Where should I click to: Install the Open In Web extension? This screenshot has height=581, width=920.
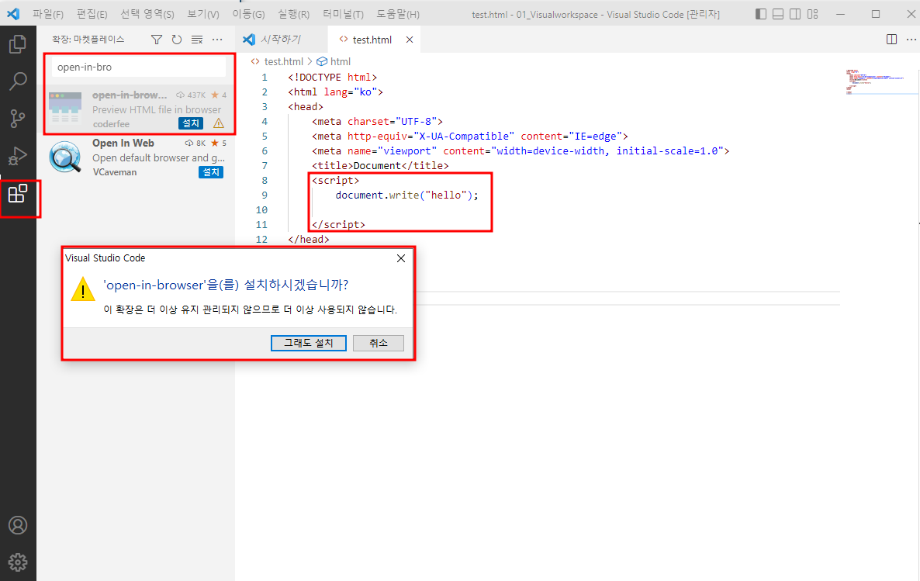tap(211, 172)
